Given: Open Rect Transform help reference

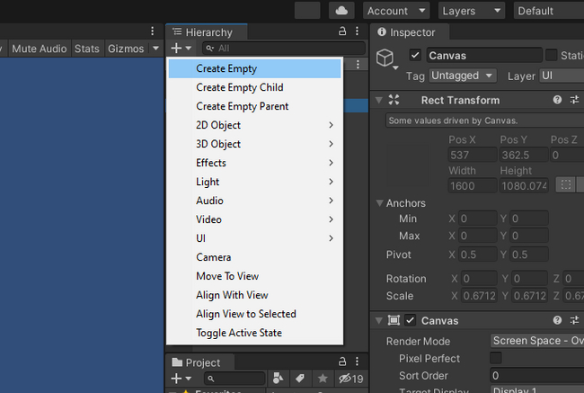Looking at the screenshot, I should point(557,100).
